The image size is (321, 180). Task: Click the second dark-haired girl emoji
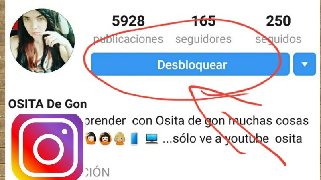click(105, 138)
